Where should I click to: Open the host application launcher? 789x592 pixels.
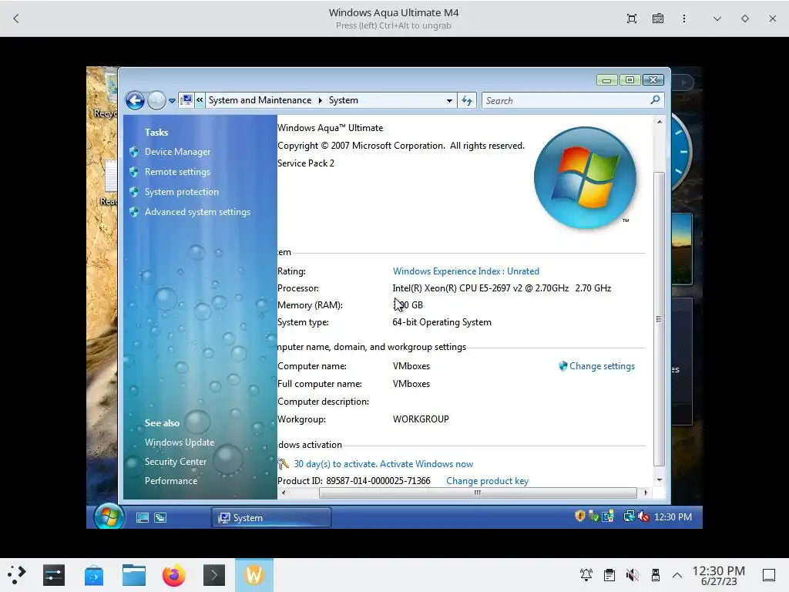click(x=17, y=575)
